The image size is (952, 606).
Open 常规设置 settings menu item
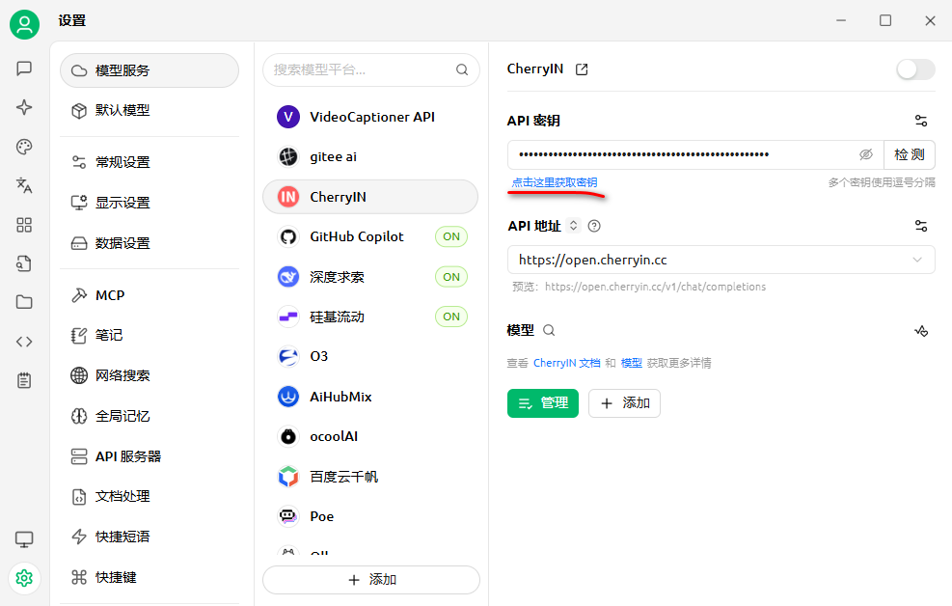[150, 162]
